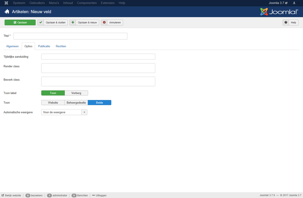Image resolution: width=303 pixels, height=198 pixels.
Task: Open the Extensies menu
Action: pos(108,3)
